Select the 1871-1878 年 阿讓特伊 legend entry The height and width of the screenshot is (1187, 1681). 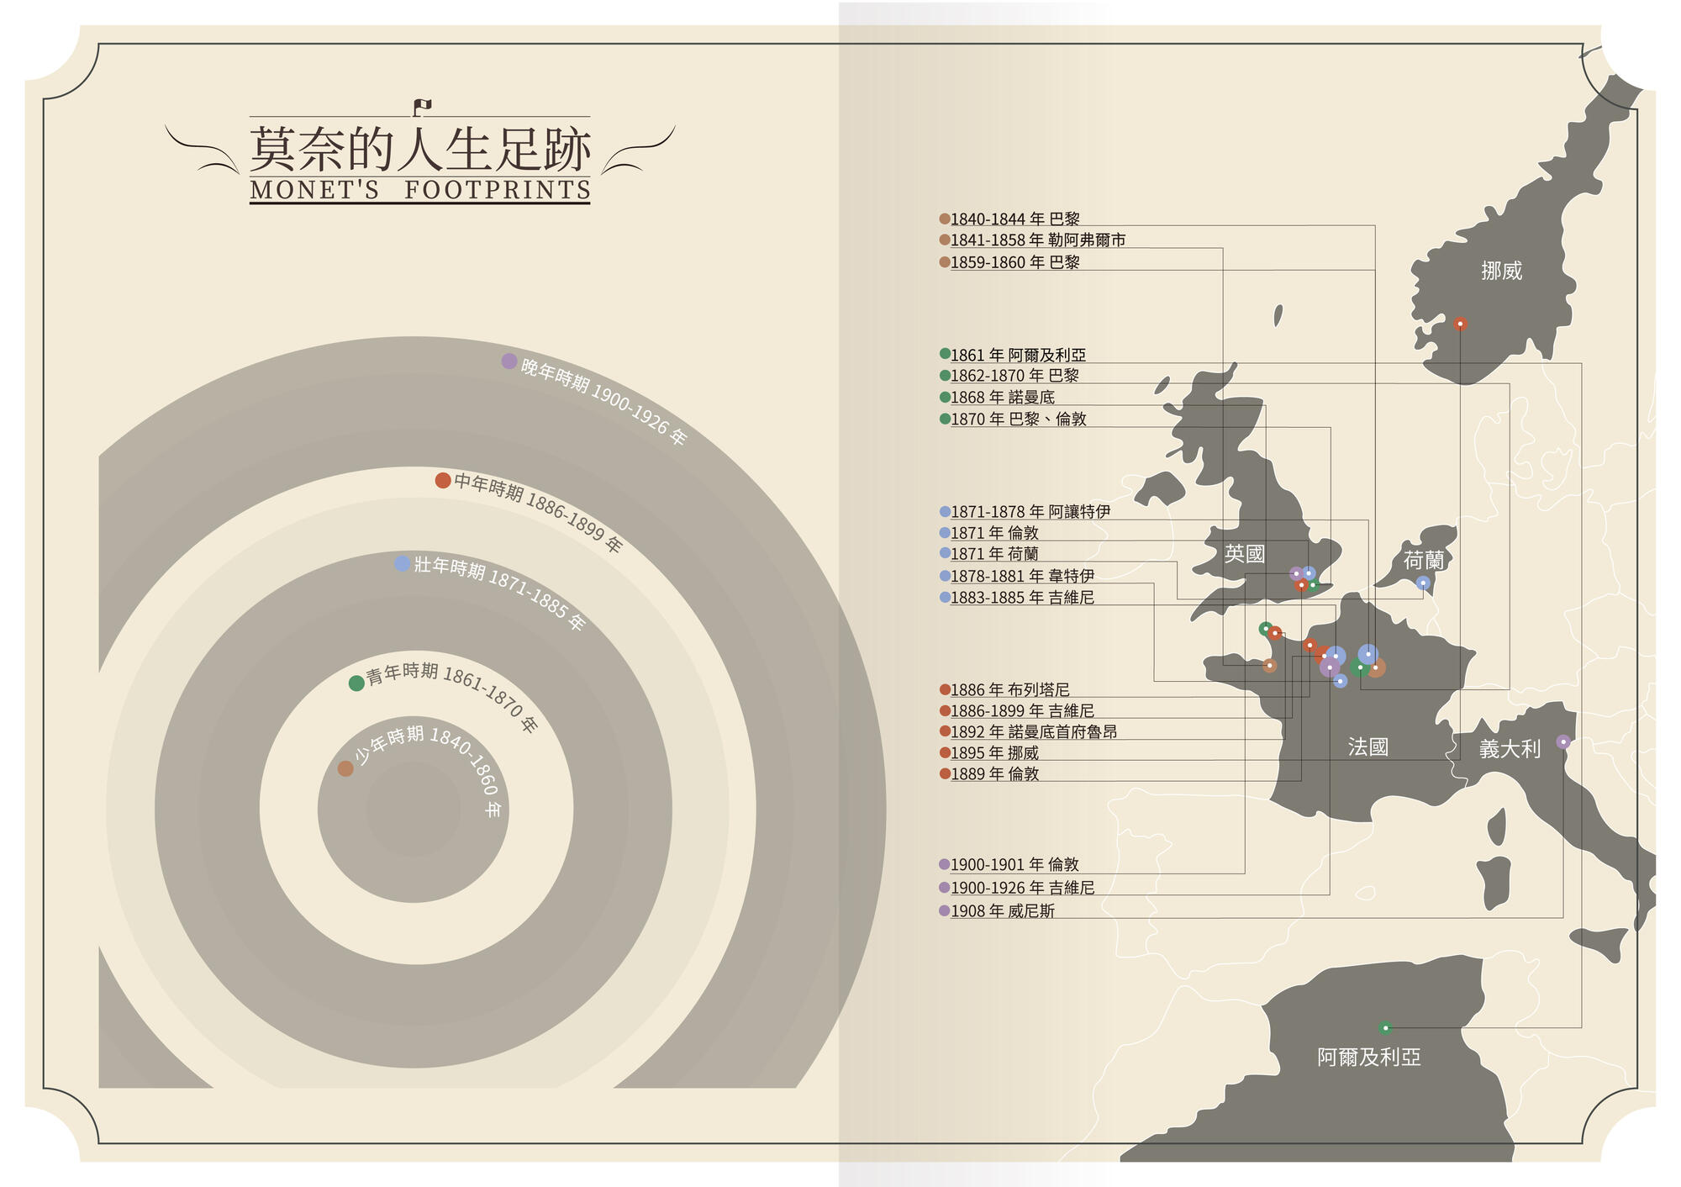coord(1030,511)
